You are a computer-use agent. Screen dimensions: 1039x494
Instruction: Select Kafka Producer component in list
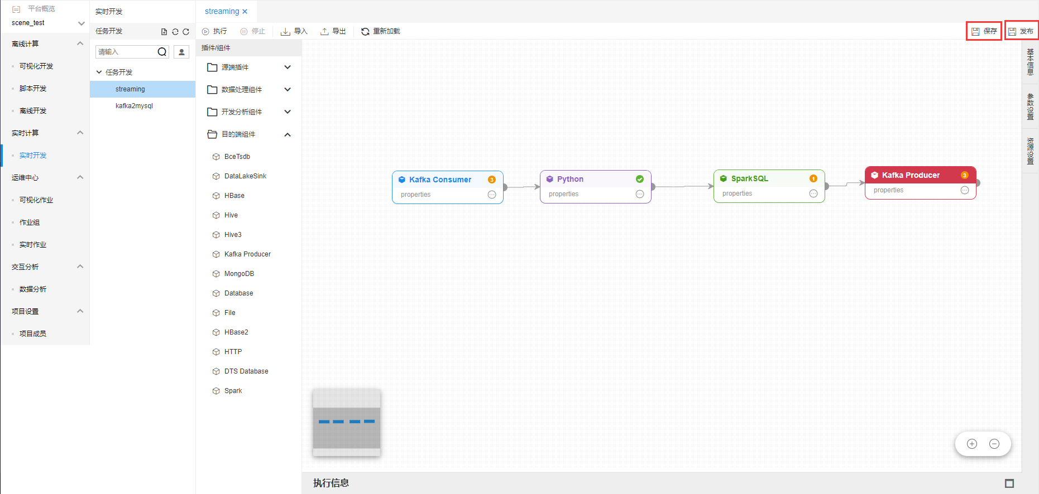click(247, 254)
